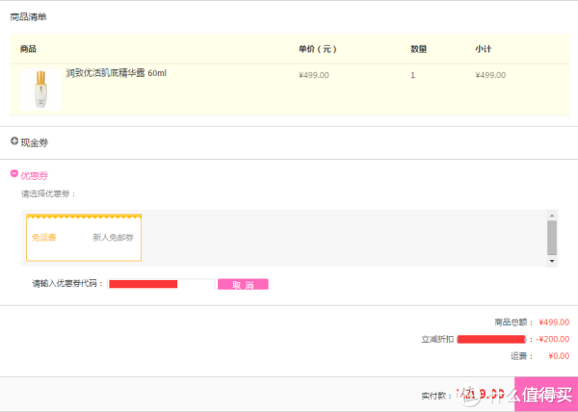Click the 单价（元） column header
This screenshot has height=412, width=578.
[317, 49]
